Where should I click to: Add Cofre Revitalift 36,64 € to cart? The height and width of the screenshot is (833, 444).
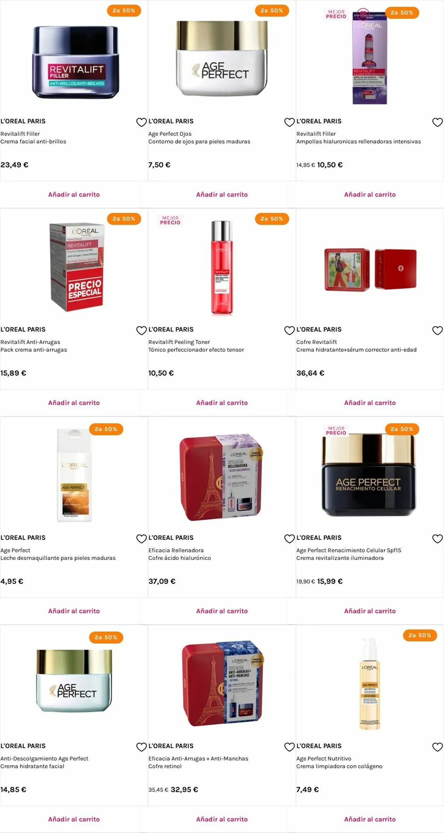(370, 403)
